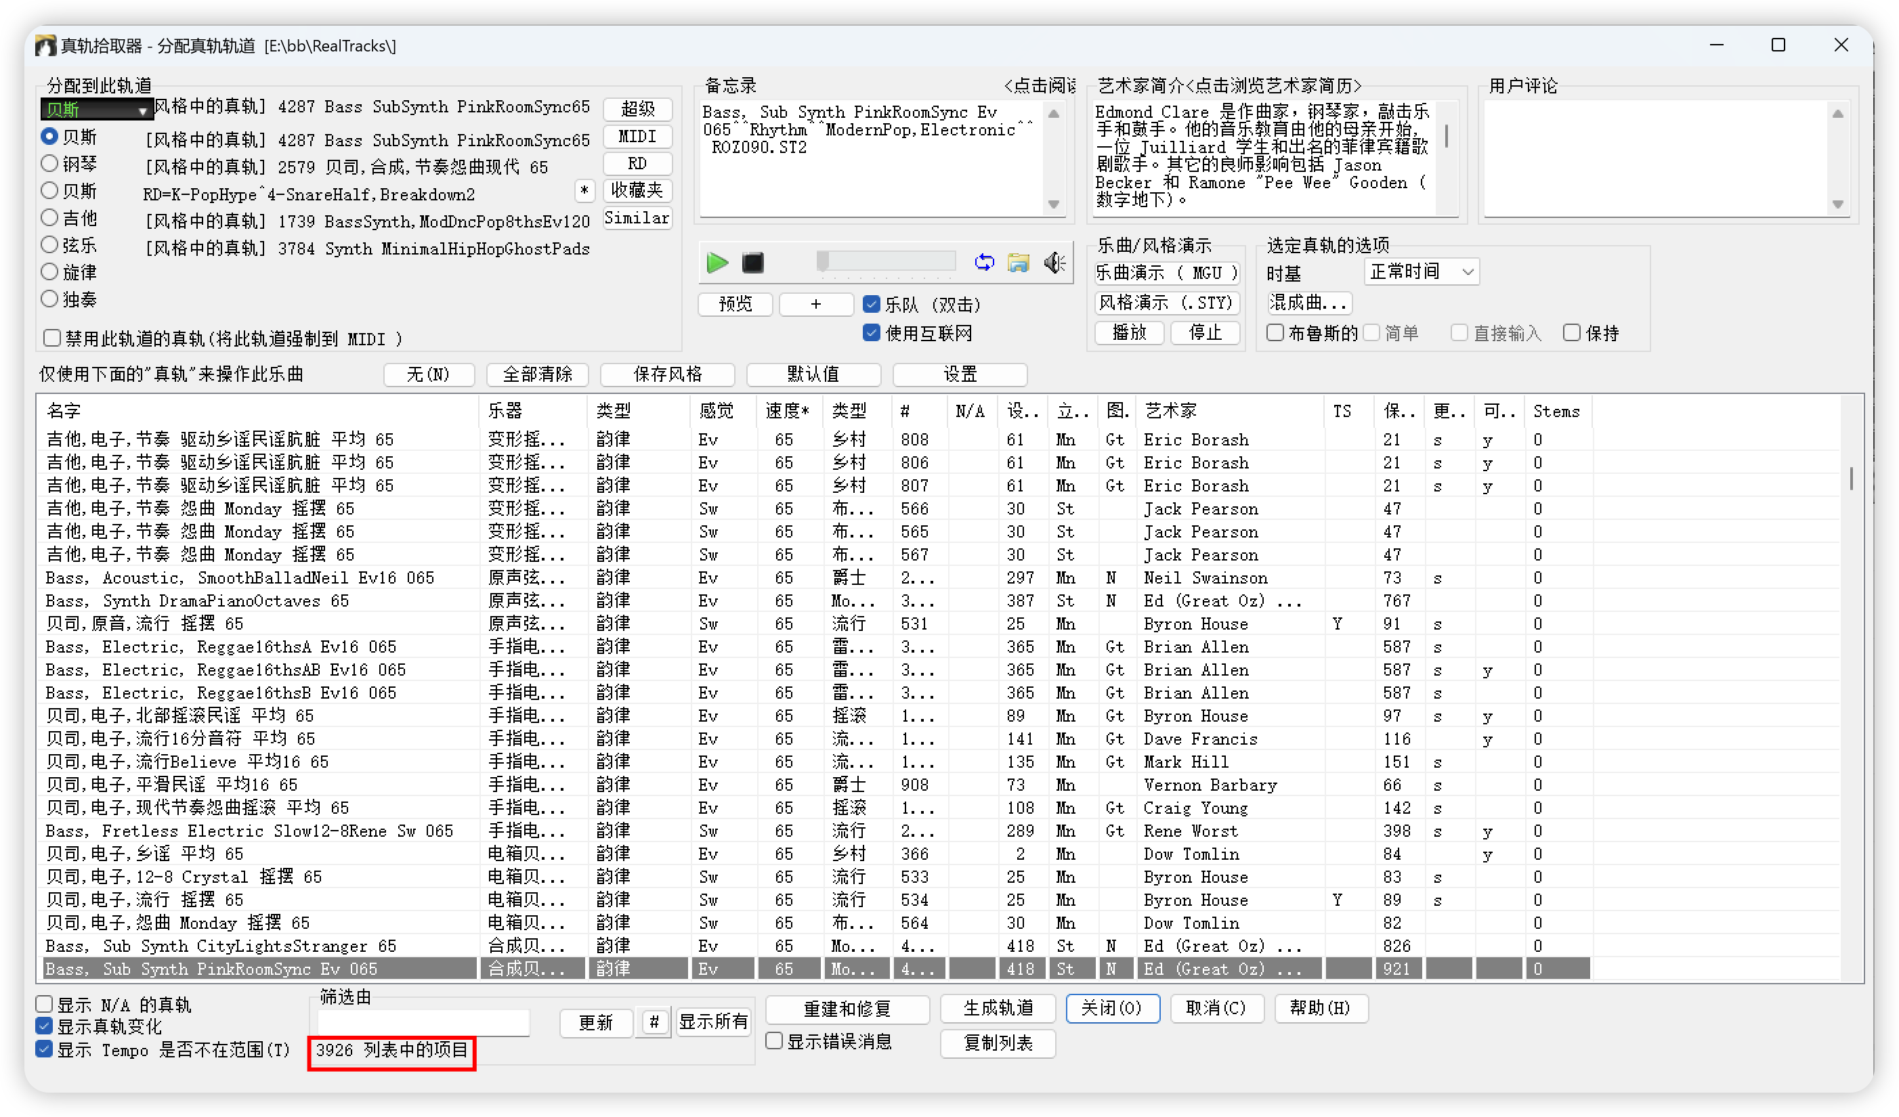Image resolution: width=1899 pixels, height=1117 pixels.
Task: Sort list by 艺术家 column header
Action: coord(1231,411)
